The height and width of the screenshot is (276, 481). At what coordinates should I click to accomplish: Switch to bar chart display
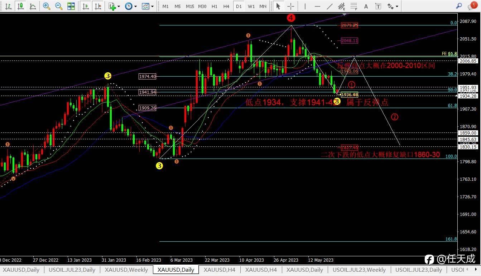tap(9, 6)
